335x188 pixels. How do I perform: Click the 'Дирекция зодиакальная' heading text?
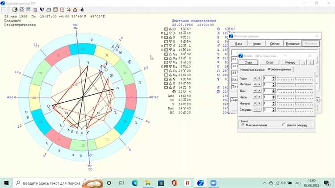pos(194,21)
